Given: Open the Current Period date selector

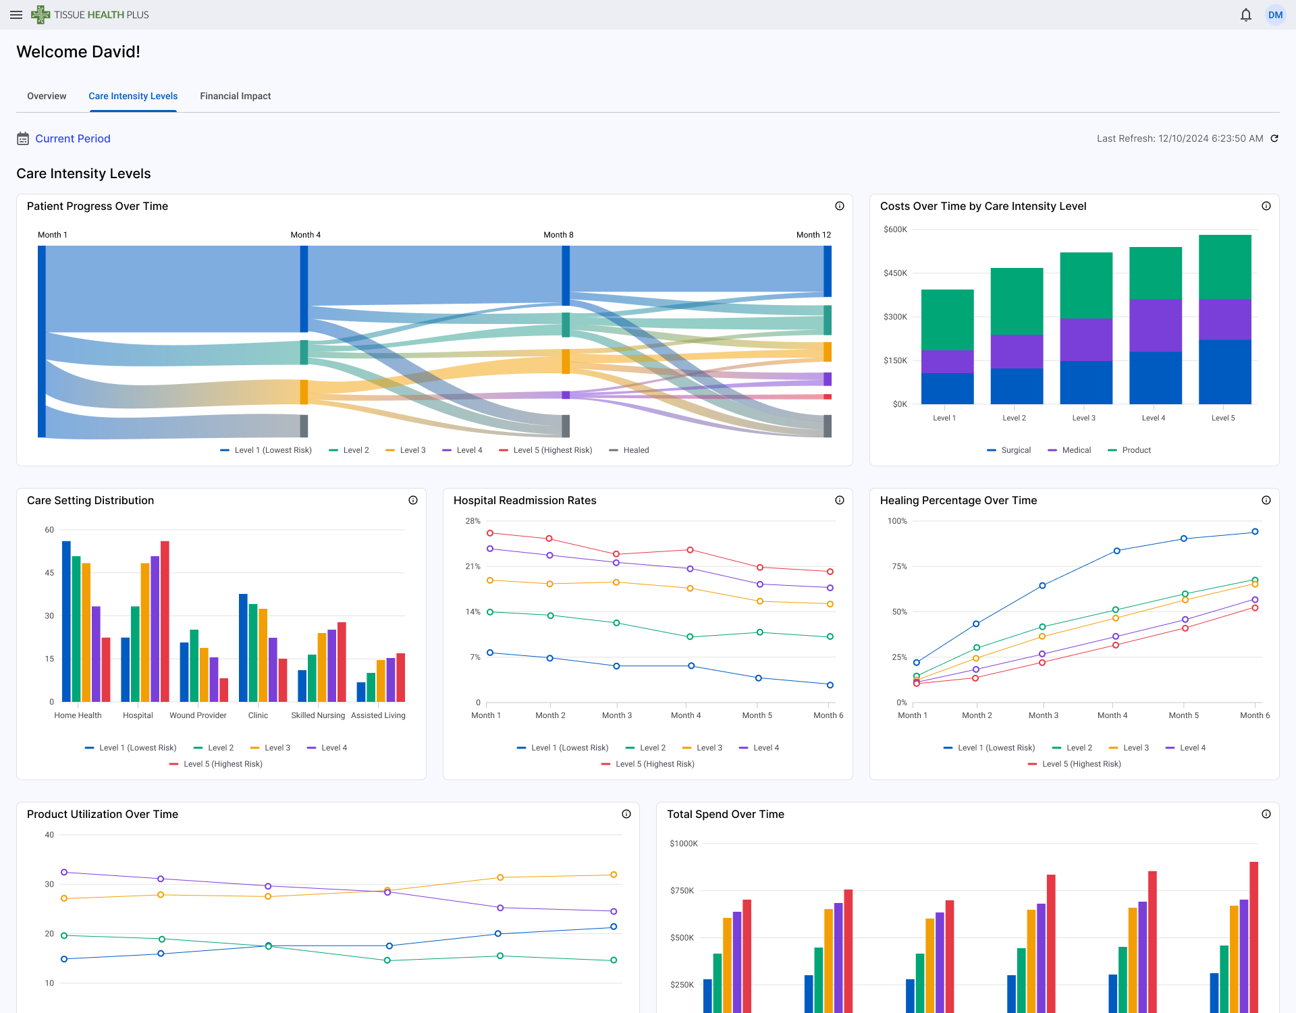Looking at the screenshot, I should [73, 138].
